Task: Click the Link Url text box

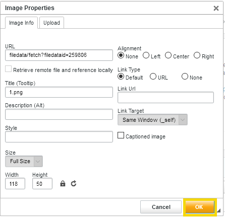Action: [165, 97]
